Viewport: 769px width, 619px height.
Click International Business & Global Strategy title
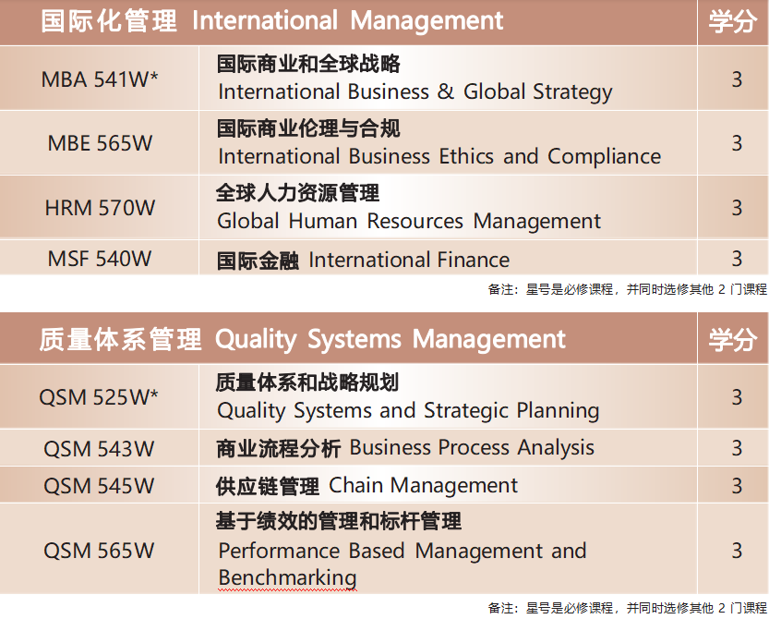tap(415, 91)
